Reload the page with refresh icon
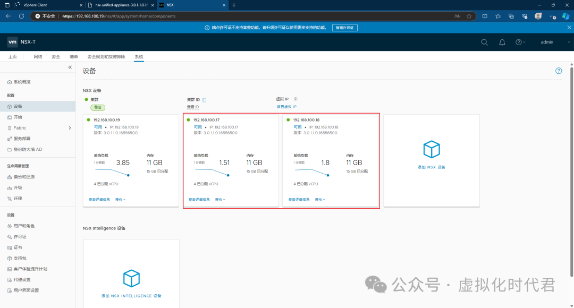The width and height of the screenshot is (574, 308). point(22,16)
